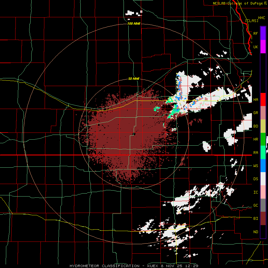This screenshot has width=268, height=268.
Task: Click the "DS" legend label
Action: click(x=255, y=179)
